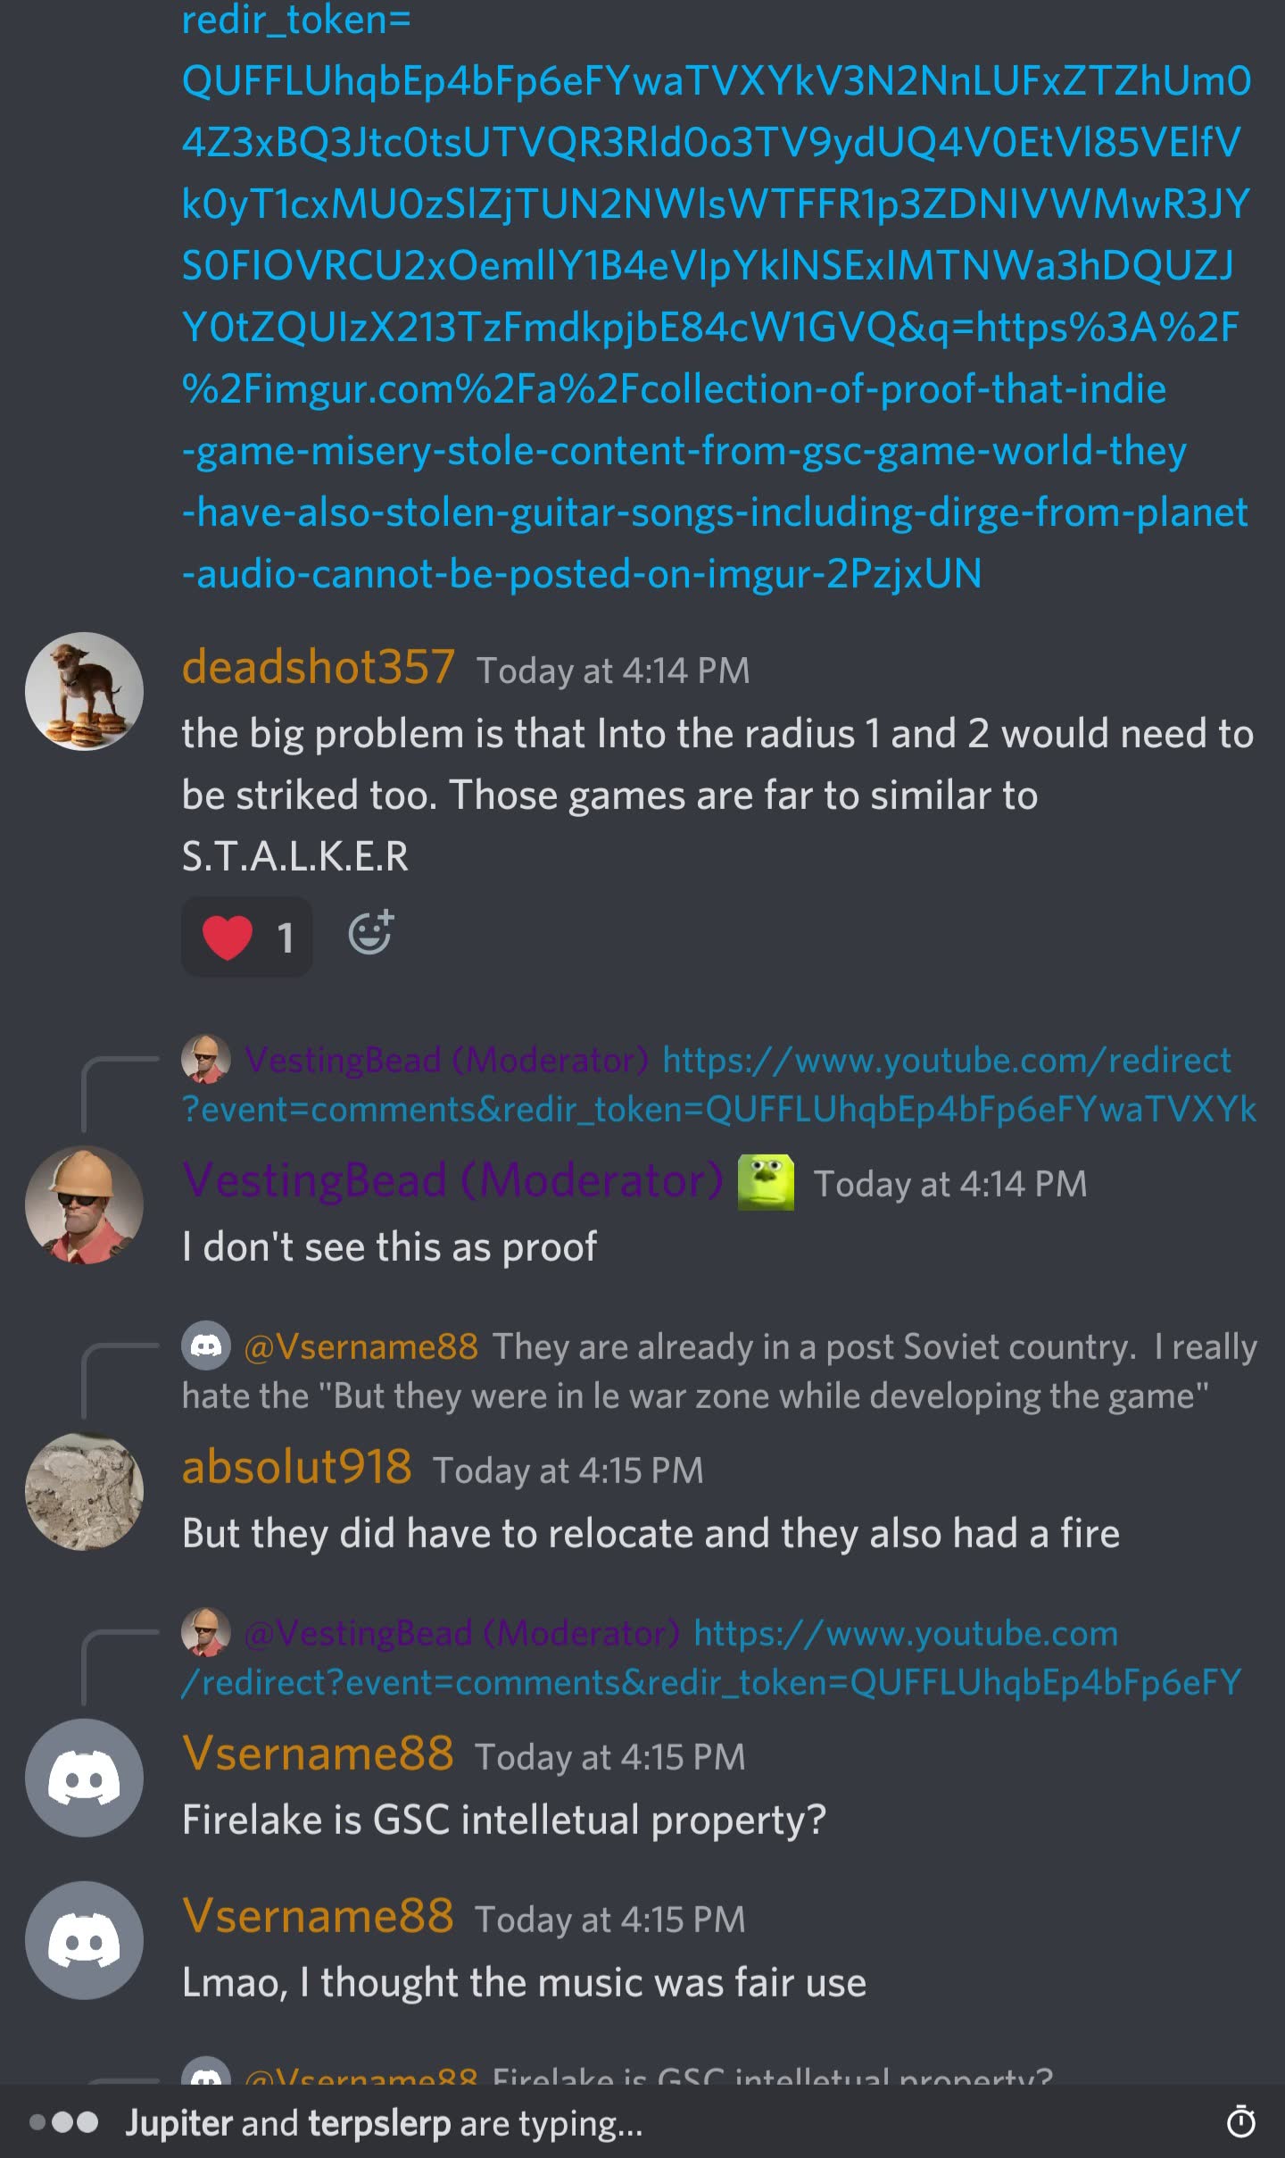Image resolution: width=1285 pixels, height=2158 pixels.
Task: Tap small avatar in first VestingBead reply preview
Action: pos(206,1059)
